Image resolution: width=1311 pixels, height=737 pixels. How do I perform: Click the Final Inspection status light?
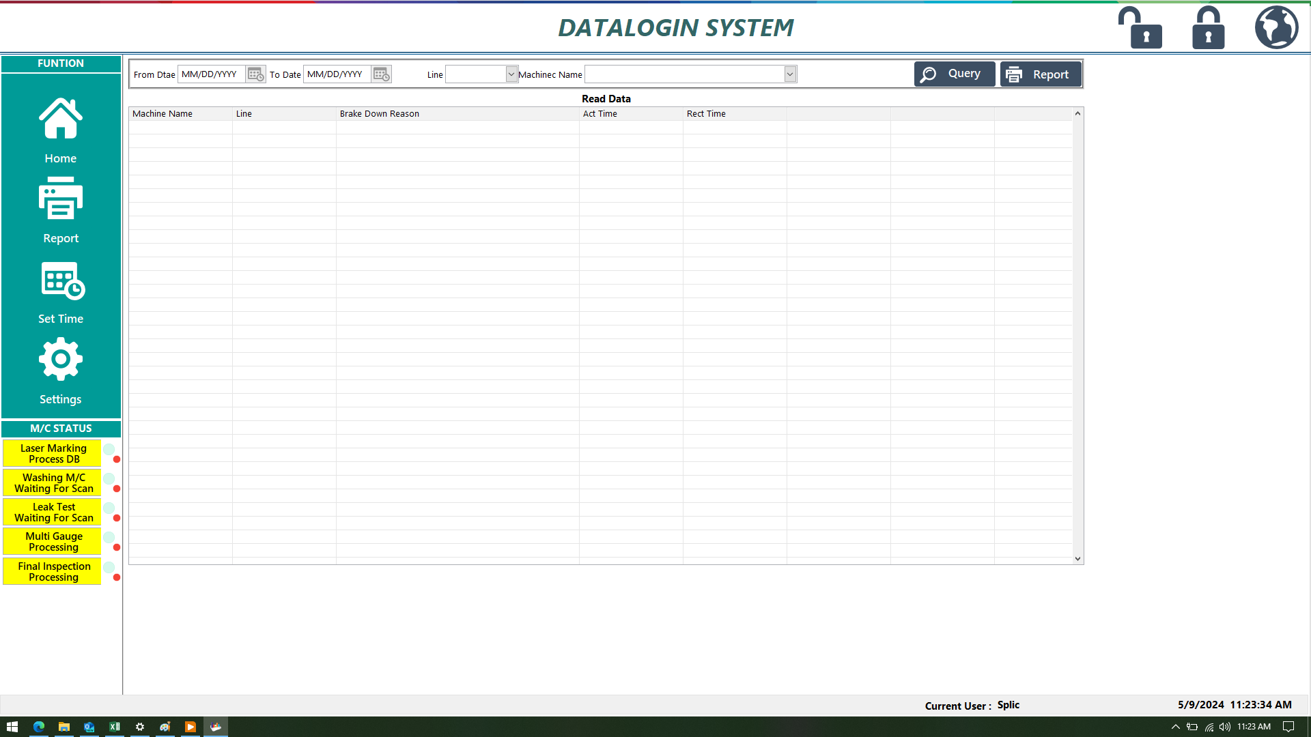coord(109,567)
